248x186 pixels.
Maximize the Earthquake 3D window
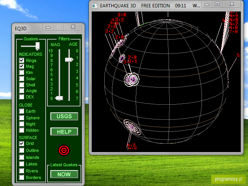point(217,4)
